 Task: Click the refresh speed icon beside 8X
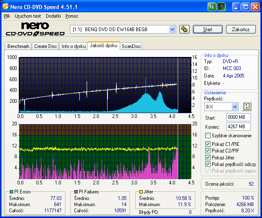click(246, 107)
